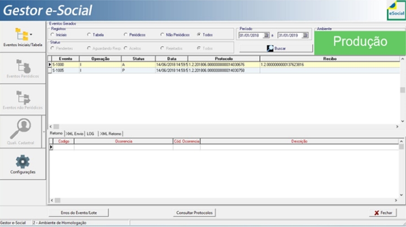Open Quali. Cadastral magnifier icon
Image resolution: width=406 pixels, height=227 pixels.
20,128
